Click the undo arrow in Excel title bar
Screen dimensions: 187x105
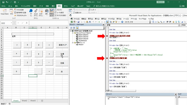click(7, 2)
